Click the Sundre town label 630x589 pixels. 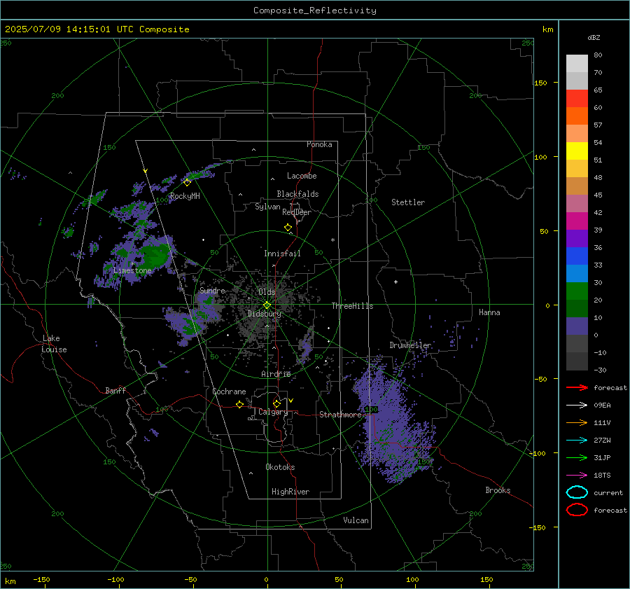(x=212, y=290)
